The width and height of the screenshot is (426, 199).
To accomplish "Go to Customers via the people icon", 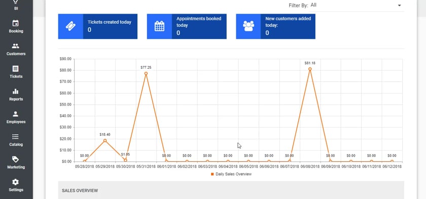I will [x=16, y=46].
